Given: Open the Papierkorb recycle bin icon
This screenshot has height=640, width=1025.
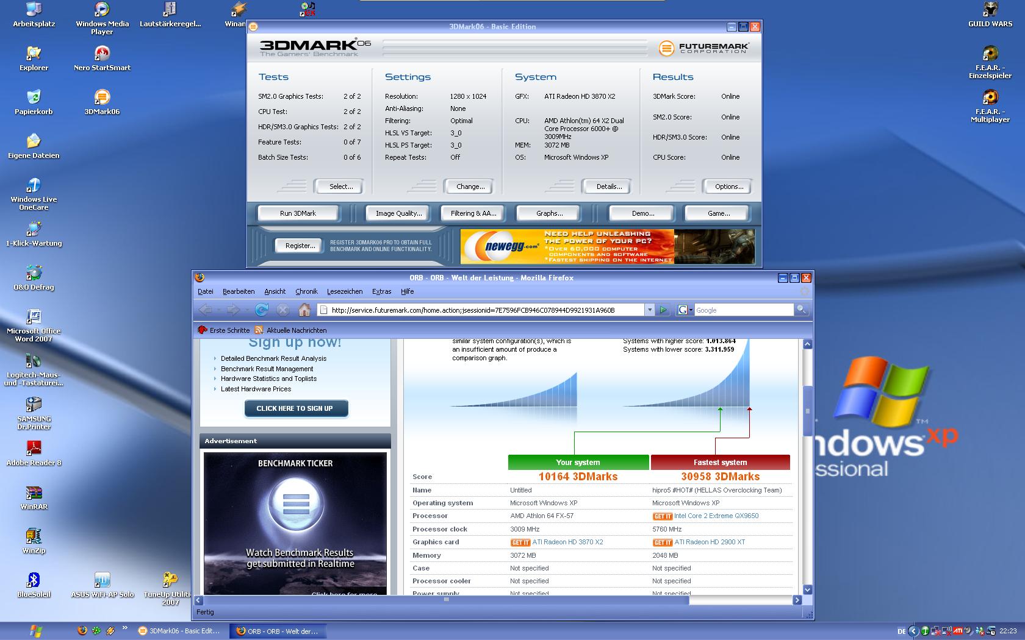Looking at the screenshot, I should pos(34,103).
